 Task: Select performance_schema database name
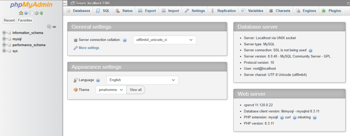pyautogui.click(x=29, y=45)
